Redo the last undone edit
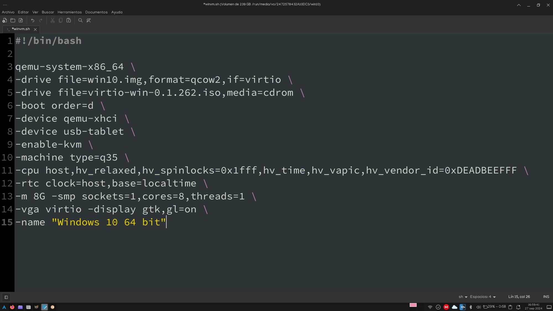 coord(41,20)
